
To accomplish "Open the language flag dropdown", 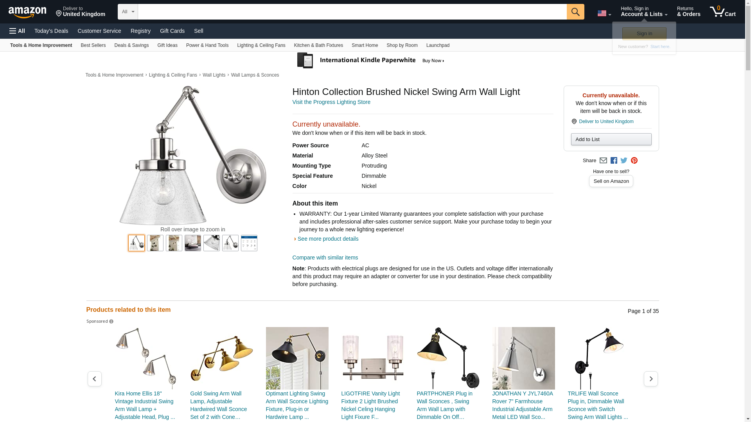I will [x=604, y=14].
